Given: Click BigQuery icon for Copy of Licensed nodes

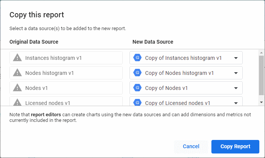Looking at the screenshot, I should point(137,102).
